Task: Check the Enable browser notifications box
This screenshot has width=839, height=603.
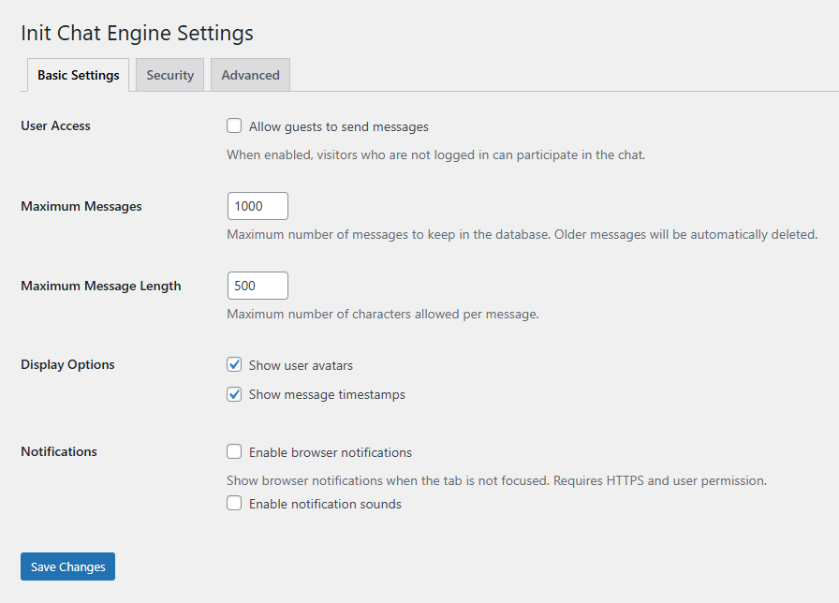Action: [234, 452]
